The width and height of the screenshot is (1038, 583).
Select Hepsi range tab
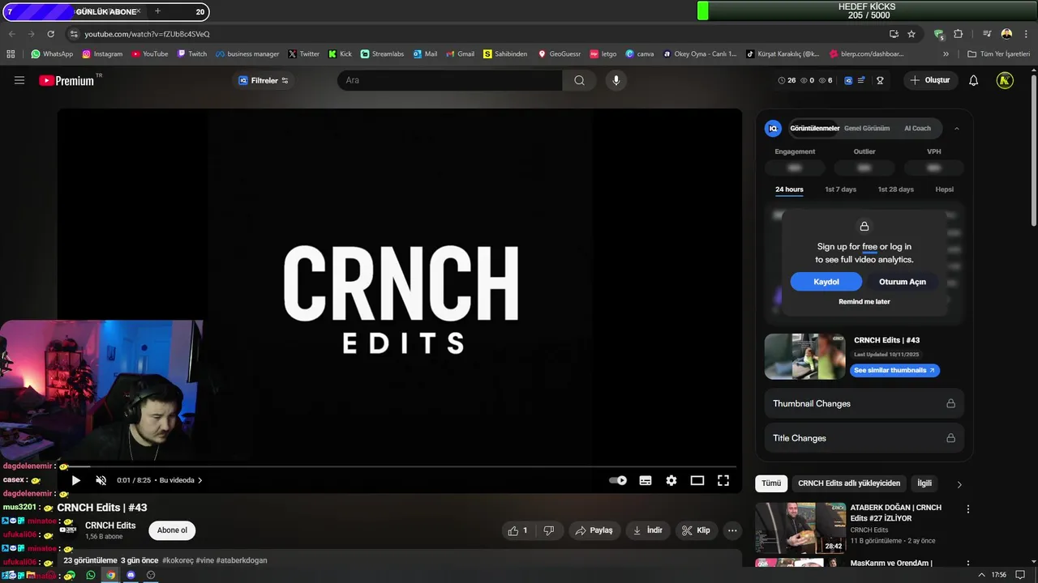coord(944,189)
